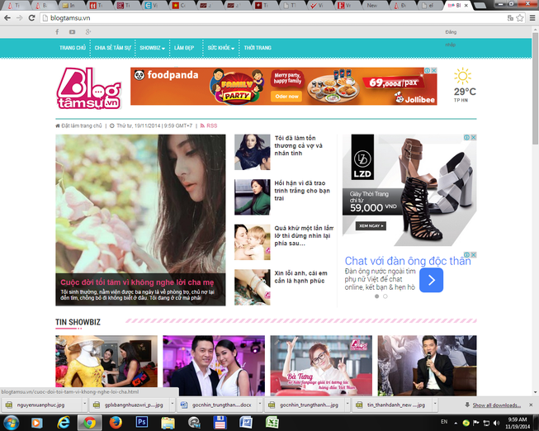Expand options for nguyenxuanphuc.jpg download
Screen dimensions: 539x431
coord(84,405)
